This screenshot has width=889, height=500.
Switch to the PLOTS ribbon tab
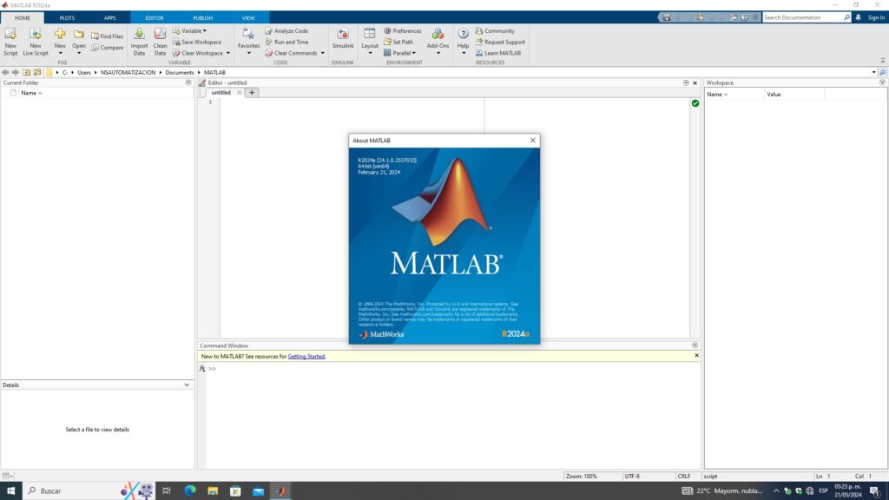click(67, 16)
